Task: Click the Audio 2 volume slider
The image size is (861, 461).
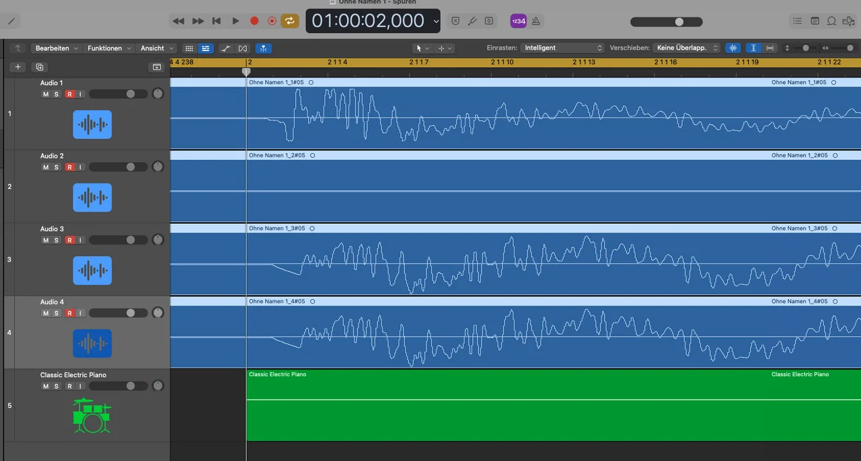Action: [x=118, y=167]
